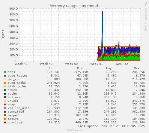Click the apps green legend swatch
The width and height of the screenshot is (149, 133).
[5, 72]
